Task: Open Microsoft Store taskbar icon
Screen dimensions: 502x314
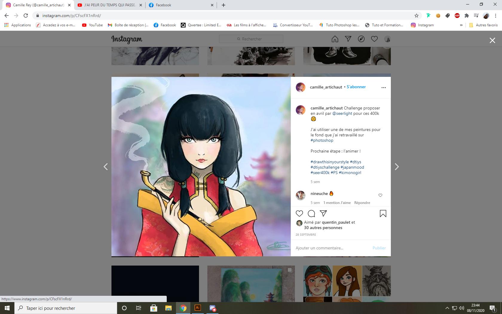Action: coord(154,308)
